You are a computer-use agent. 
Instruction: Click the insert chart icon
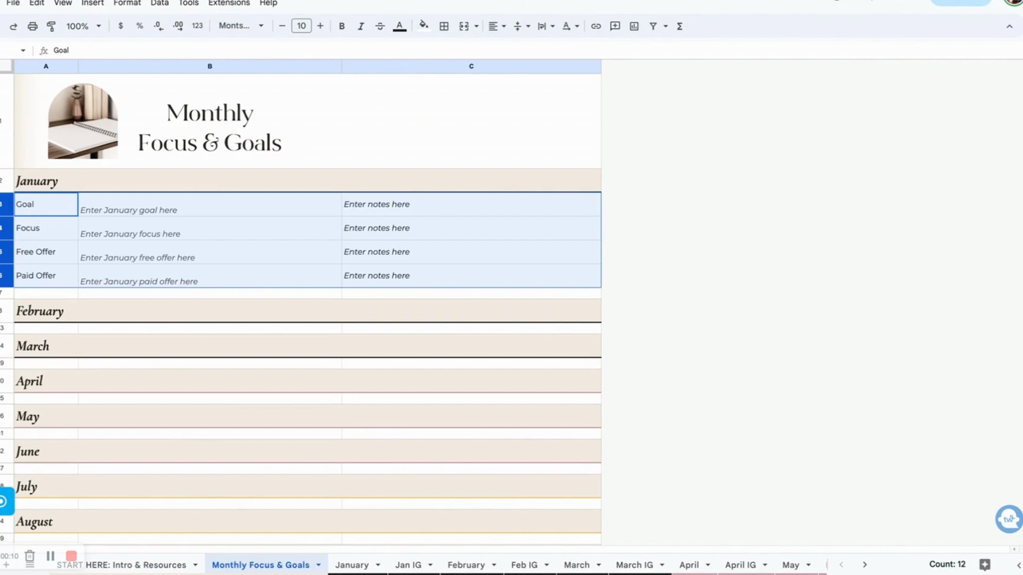click(x=634, y=26)
